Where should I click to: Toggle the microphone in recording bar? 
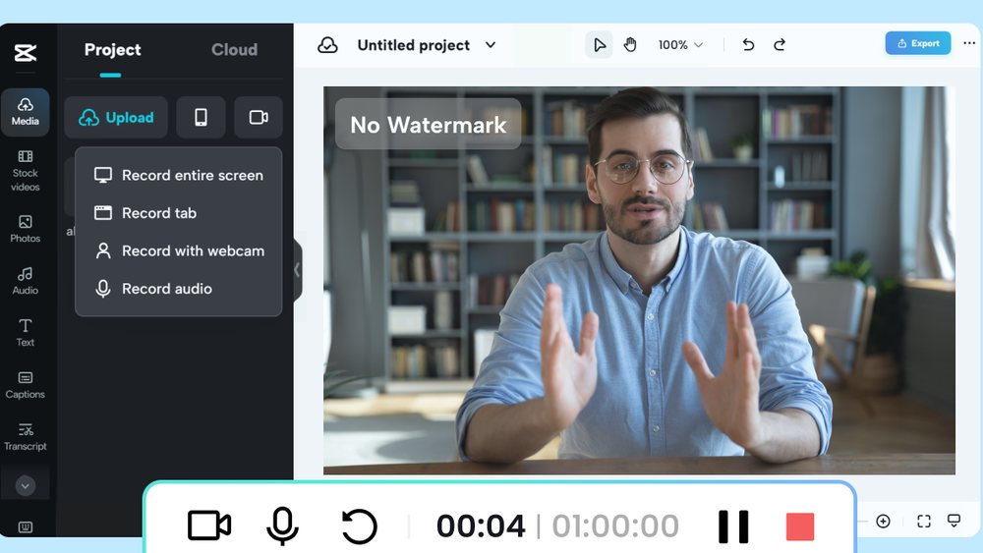coord(282,525)
